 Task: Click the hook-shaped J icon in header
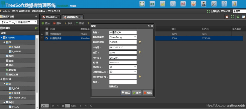click(x=173, y=4)
